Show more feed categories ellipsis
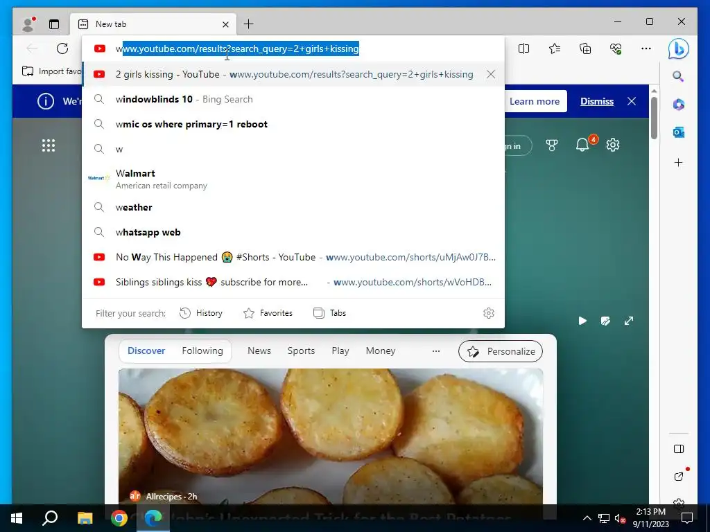This screenshot has height=532, width=710. [x=435, y=351]
